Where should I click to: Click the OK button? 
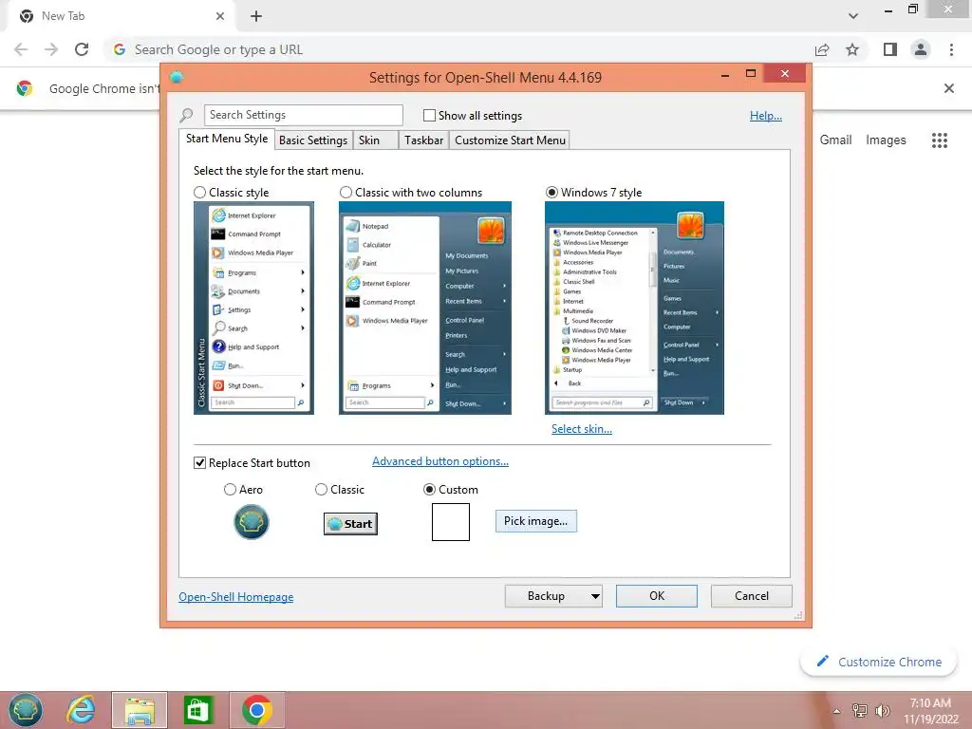pyautogui.click(x=657, y=596)
